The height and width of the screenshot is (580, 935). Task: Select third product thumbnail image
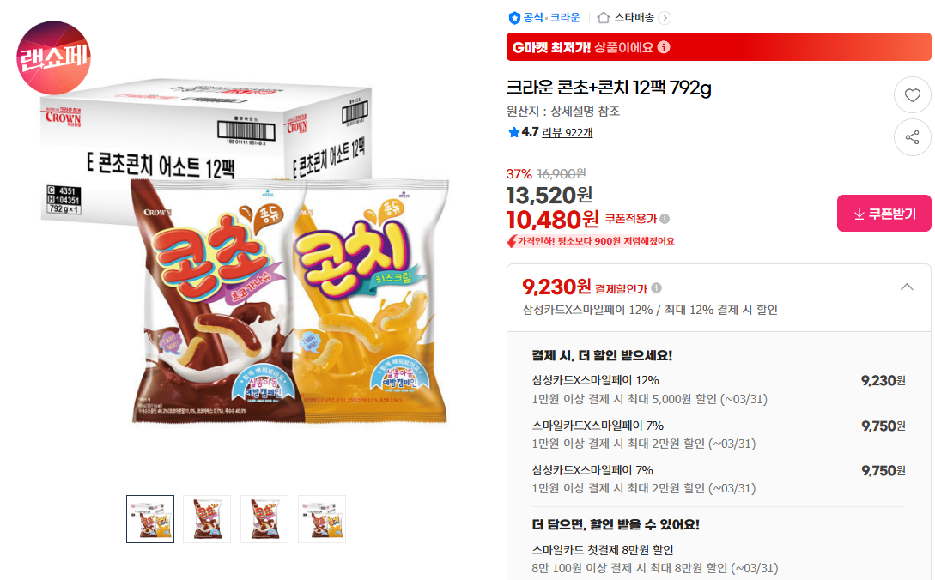(264, 518)
